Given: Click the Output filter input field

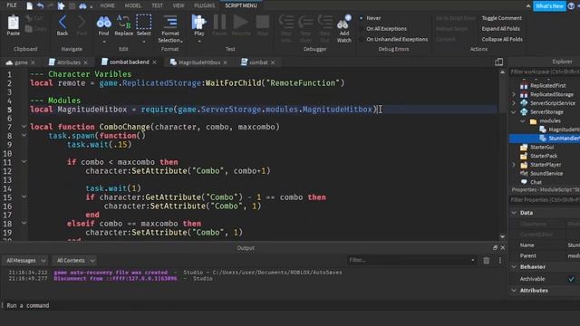Looking at the screenshot, I should pos(411,260).
